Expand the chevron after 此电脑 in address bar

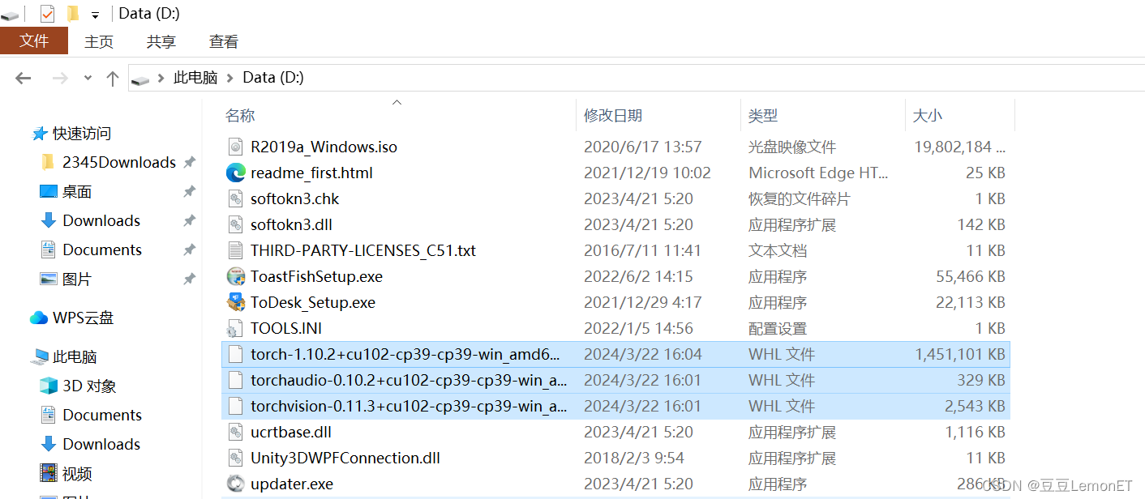click(230, 78)
